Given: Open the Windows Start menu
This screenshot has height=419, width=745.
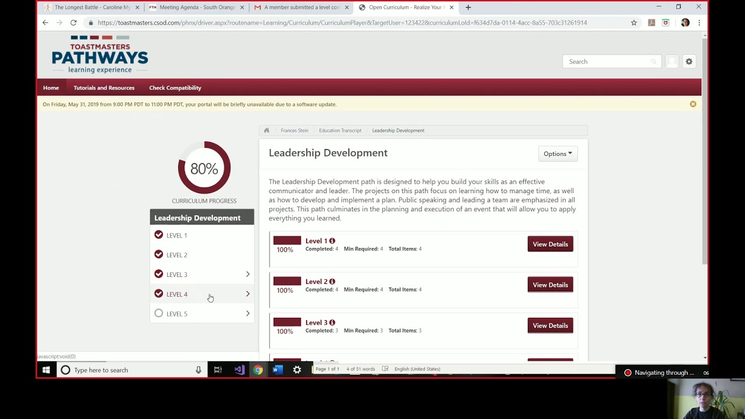Looking at the screenshot, I should [x=46, y=370].
